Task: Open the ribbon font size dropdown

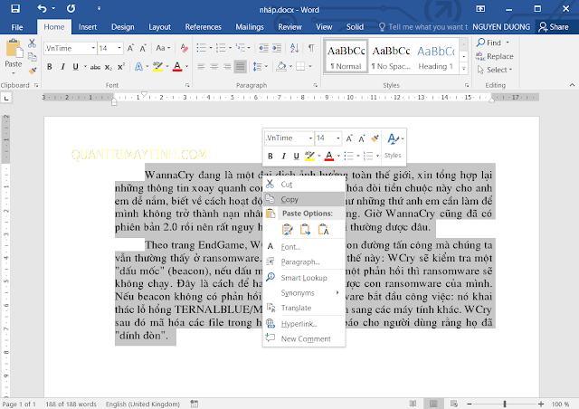Action: 119,48
